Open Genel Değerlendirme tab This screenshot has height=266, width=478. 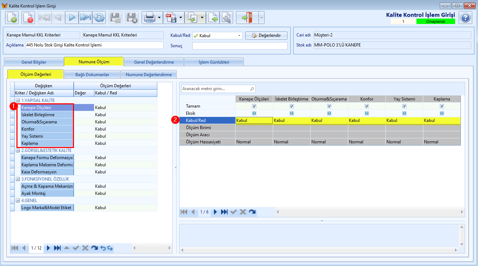154,62
